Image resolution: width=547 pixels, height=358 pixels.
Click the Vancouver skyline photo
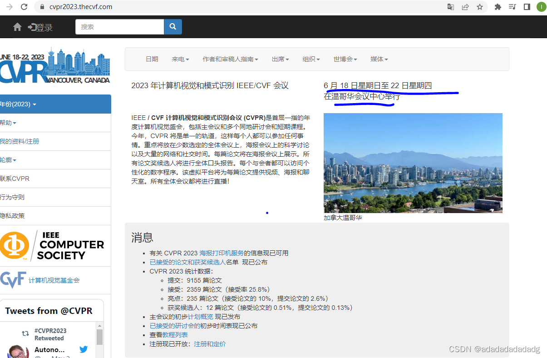click(x=413, y=163)
